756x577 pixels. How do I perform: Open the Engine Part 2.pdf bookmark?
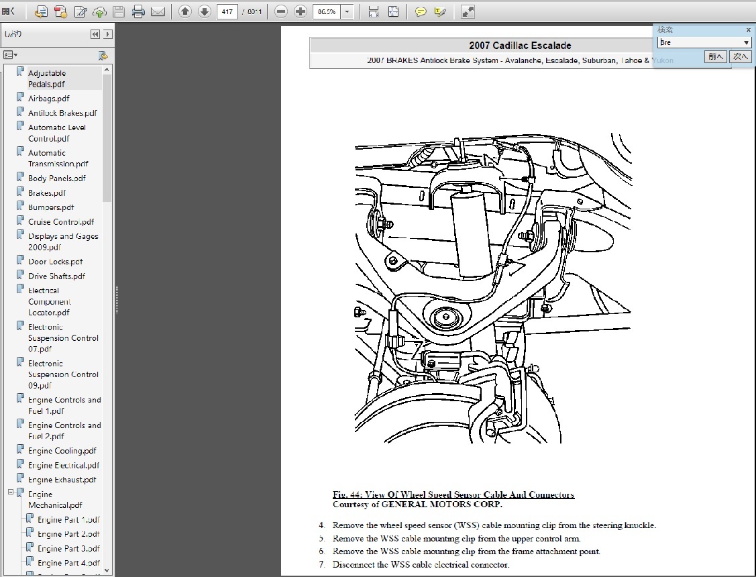pyautogui.click(x=68, y=534)
